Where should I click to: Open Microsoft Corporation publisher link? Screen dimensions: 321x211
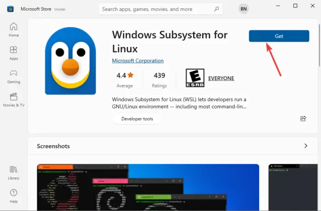138,61
